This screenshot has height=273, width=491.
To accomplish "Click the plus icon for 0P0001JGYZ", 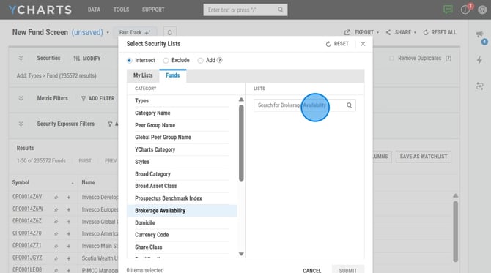I will point(69,258).
